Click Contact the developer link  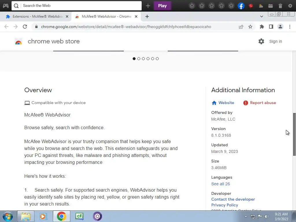point(233,199)
